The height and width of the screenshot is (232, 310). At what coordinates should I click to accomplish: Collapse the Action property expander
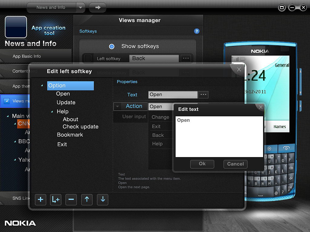coord(117,106)
